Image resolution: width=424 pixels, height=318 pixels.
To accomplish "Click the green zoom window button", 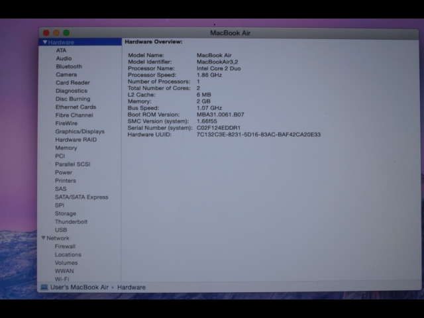I will 66,32.
